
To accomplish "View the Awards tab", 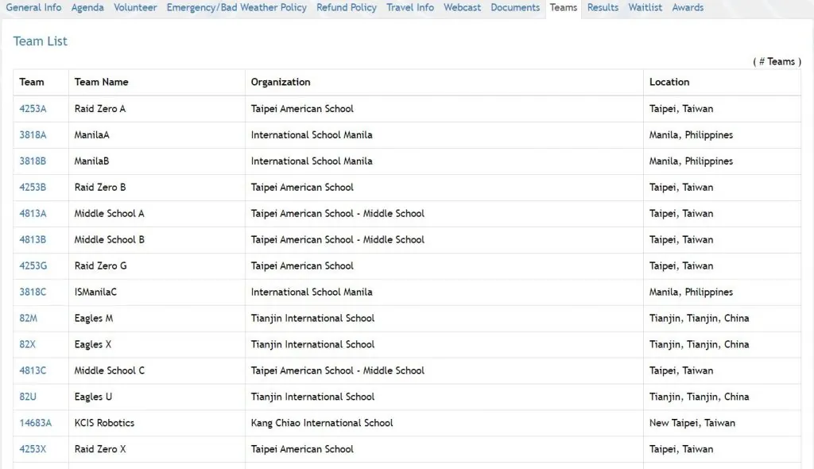I will coord(688,8).
